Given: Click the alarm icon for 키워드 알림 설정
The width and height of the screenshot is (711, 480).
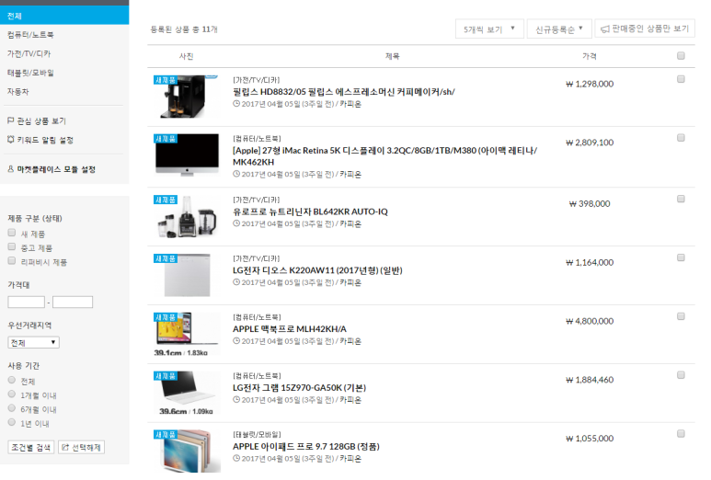Looking at the screenshot, I should click(x=10, y=140).
